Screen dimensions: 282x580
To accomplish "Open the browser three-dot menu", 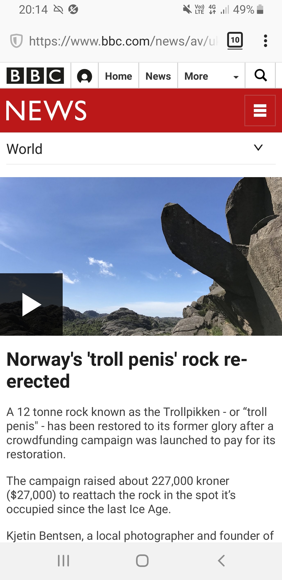I will click(x=266, y=41).
